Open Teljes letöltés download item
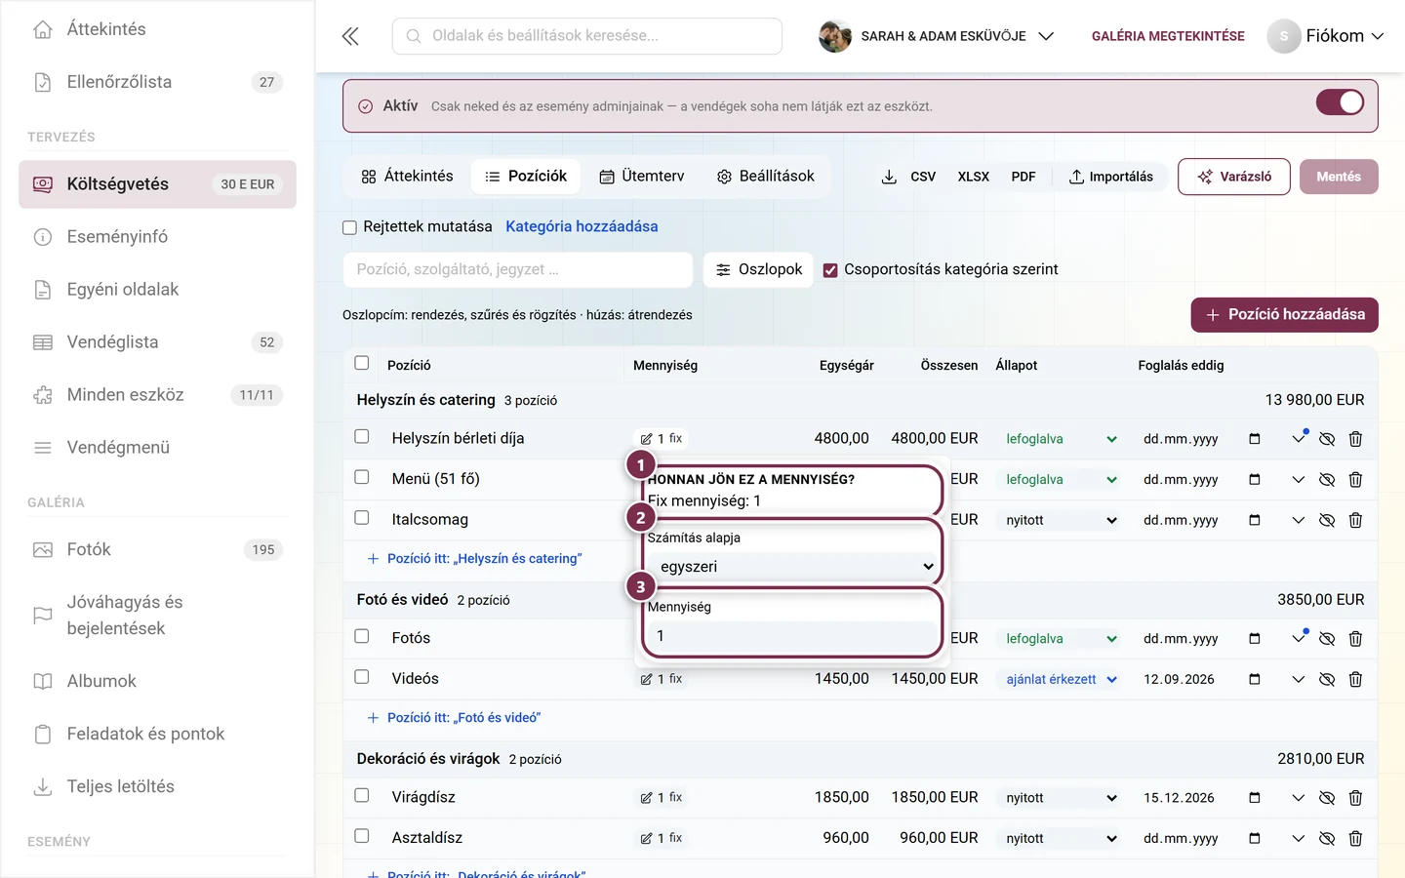The image size is (1405, 878). pos(157,786)
